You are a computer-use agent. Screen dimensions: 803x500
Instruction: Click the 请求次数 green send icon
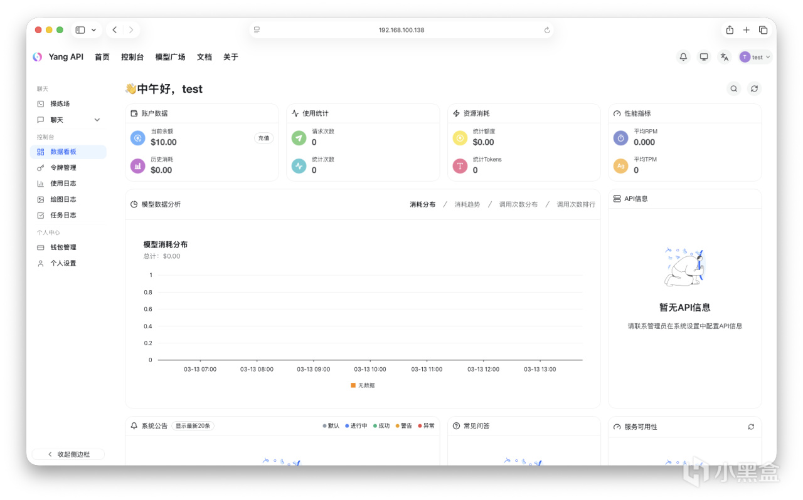(x=299, y=138)
